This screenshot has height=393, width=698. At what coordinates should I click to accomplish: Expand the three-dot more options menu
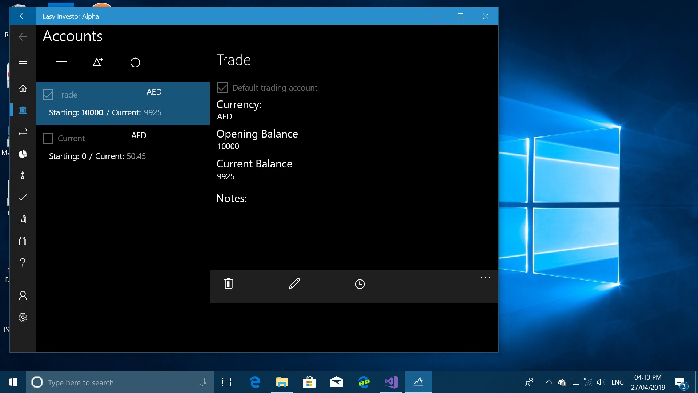pos(485,278)
